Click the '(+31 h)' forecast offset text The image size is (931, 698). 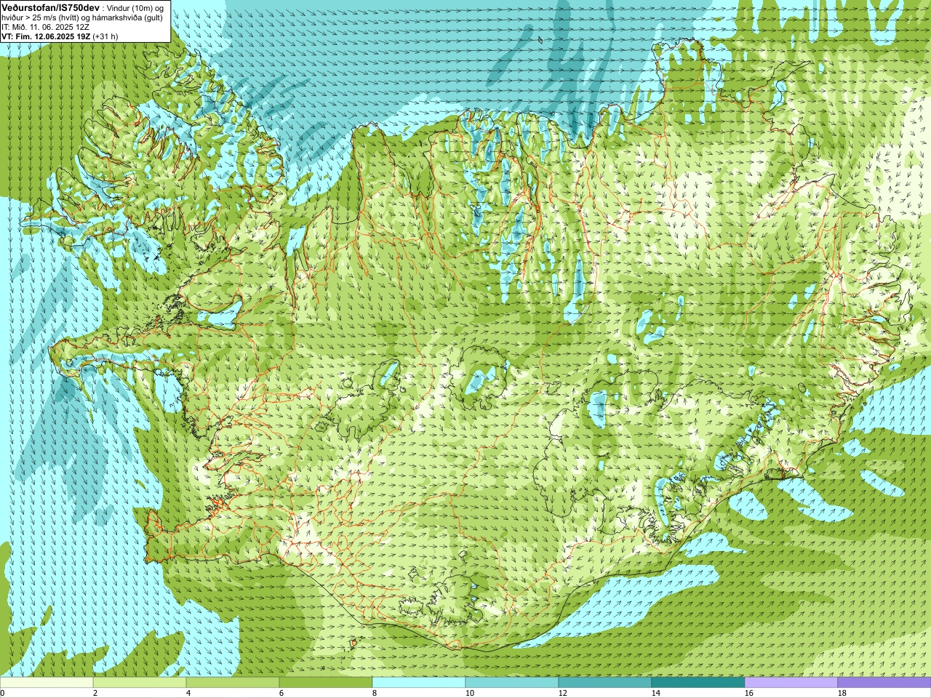click(x=105, y=36)
